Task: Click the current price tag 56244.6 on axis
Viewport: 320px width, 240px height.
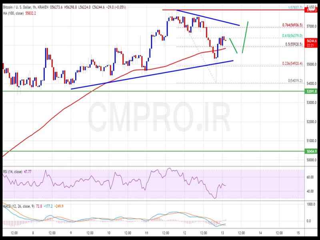Action: point(311,40)
